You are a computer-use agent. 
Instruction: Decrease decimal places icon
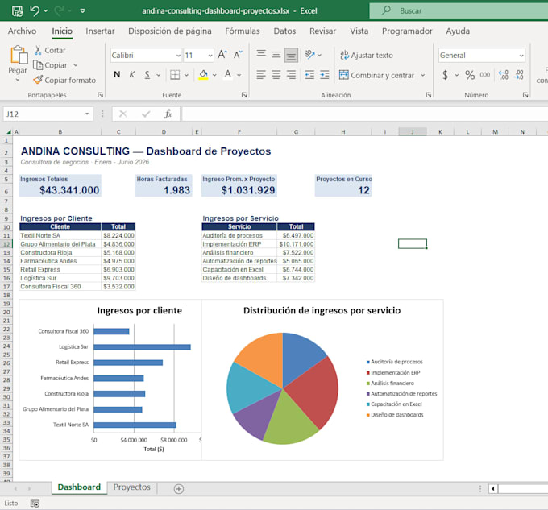[519, 75]
